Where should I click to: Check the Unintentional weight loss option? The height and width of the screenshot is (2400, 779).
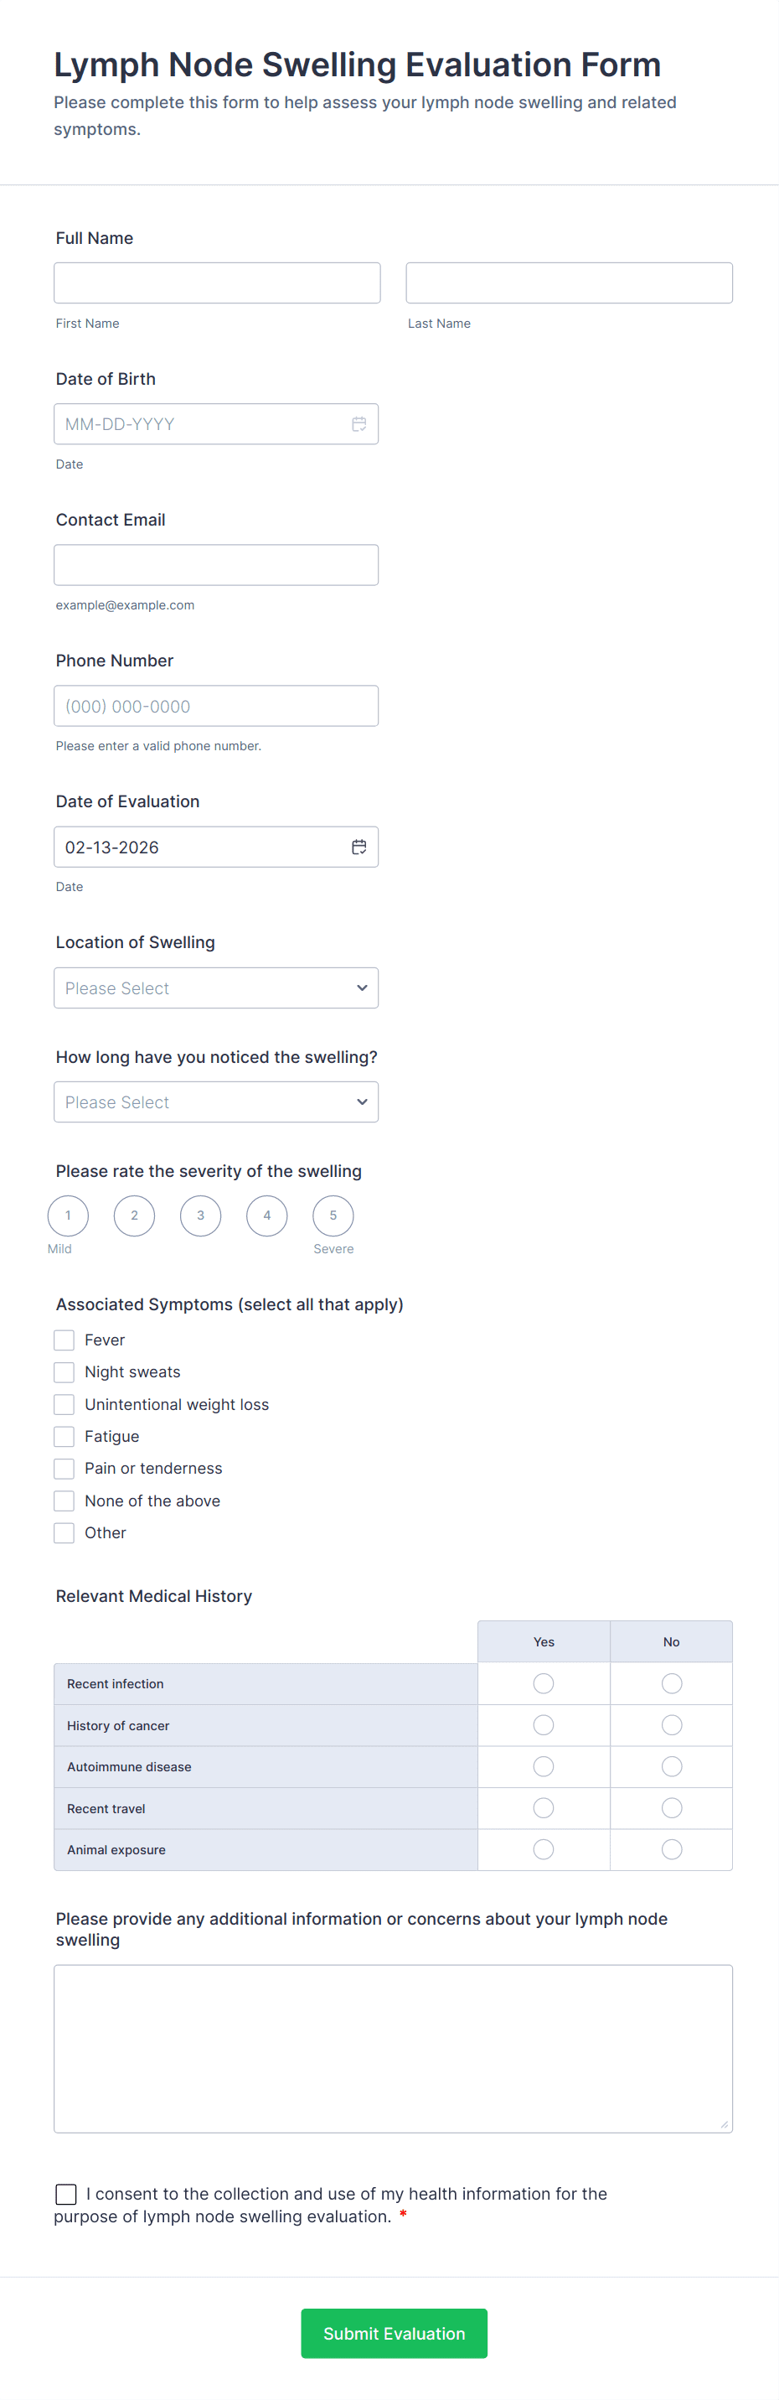click(x=64, y=1404)
